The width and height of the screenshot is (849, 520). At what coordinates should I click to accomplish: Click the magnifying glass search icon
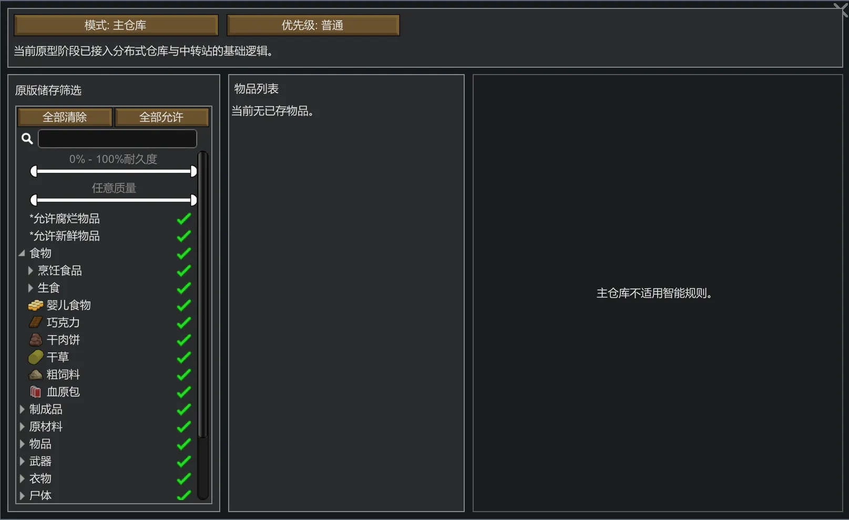tap(27, 139)
